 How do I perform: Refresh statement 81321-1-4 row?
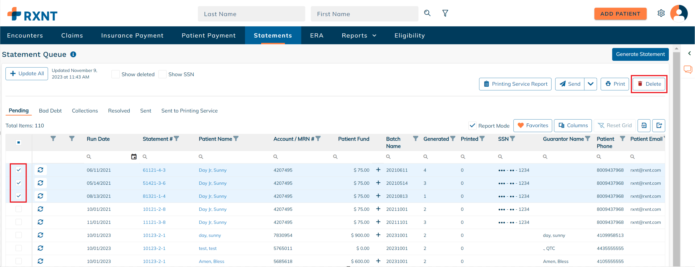(40, 196)
